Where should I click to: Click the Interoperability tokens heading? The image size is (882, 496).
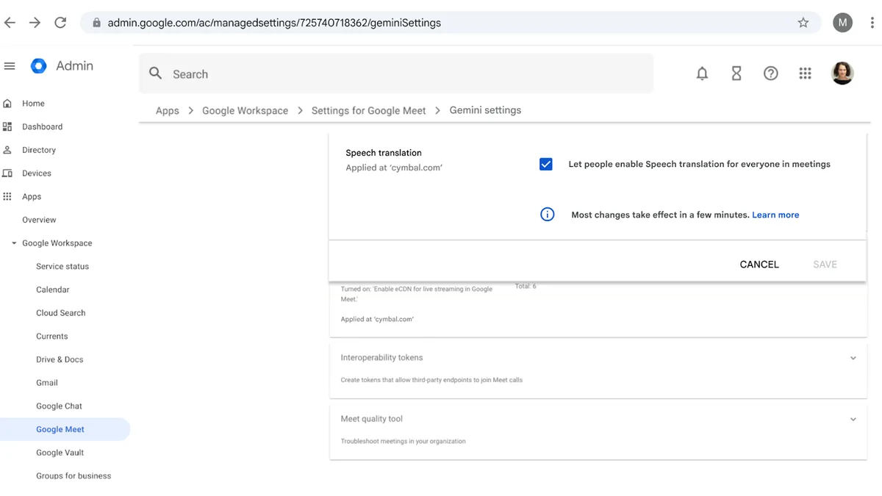click(381, 358)
